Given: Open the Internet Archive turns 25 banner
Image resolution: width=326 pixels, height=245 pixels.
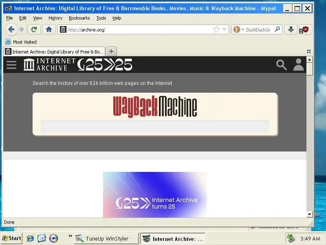Looking at the screenshot, I should [x=155, y=195].
